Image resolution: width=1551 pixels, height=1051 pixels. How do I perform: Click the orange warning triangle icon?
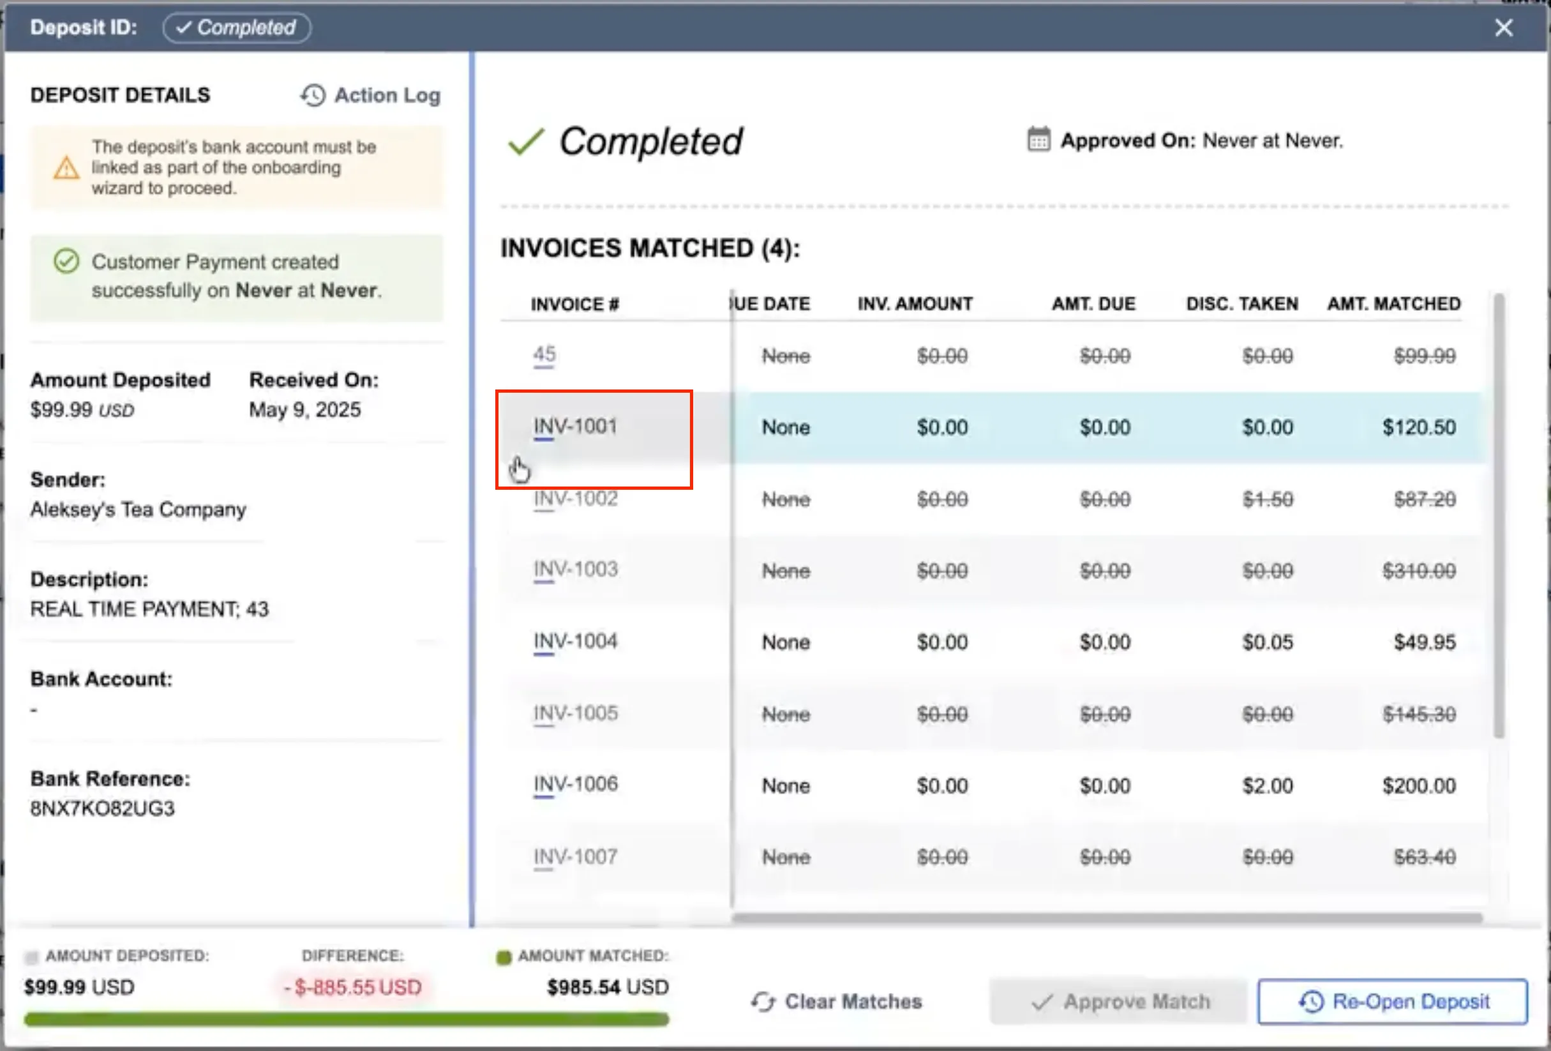coord(66,167)
